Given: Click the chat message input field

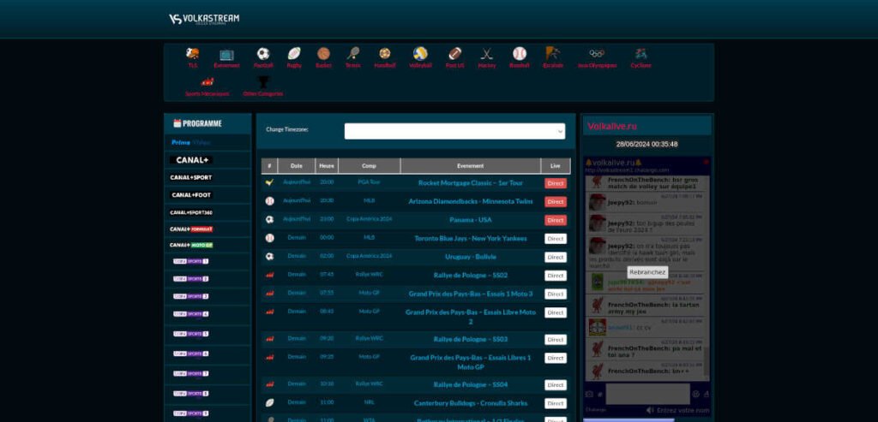Looking at the screenshot, I should tap(647, 394).
